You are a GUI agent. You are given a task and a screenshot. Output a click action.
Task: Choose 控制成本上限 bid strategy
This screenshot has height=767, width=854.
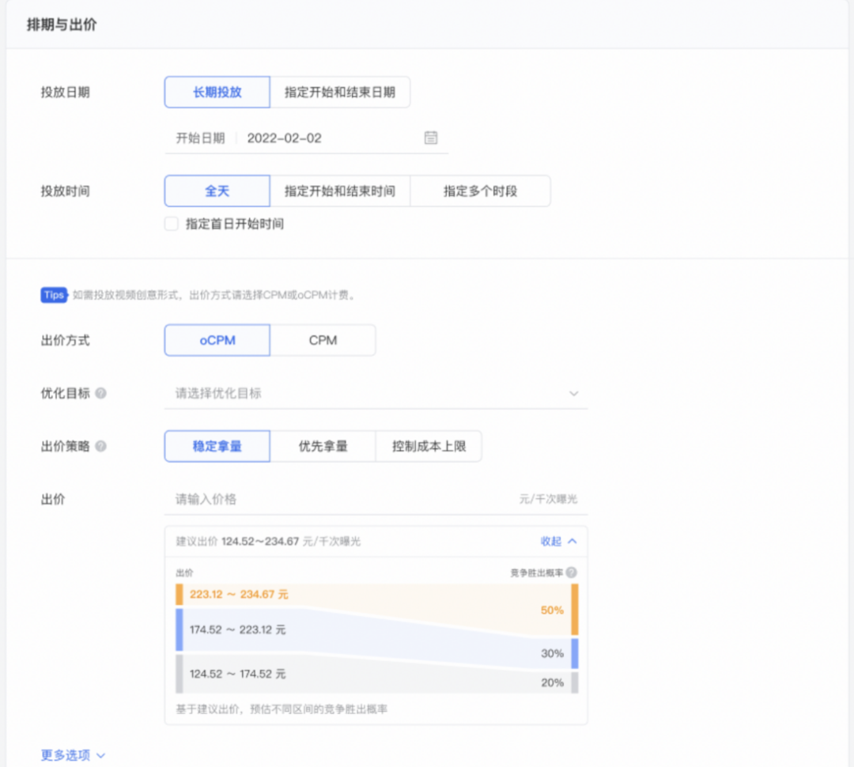pos(429,446)
